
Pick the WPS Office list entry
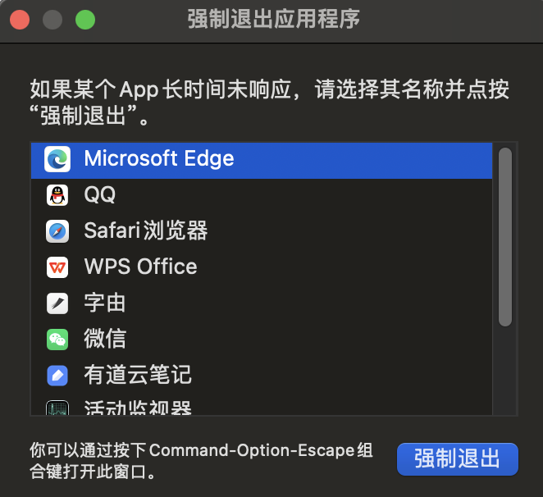coord(140,267)
